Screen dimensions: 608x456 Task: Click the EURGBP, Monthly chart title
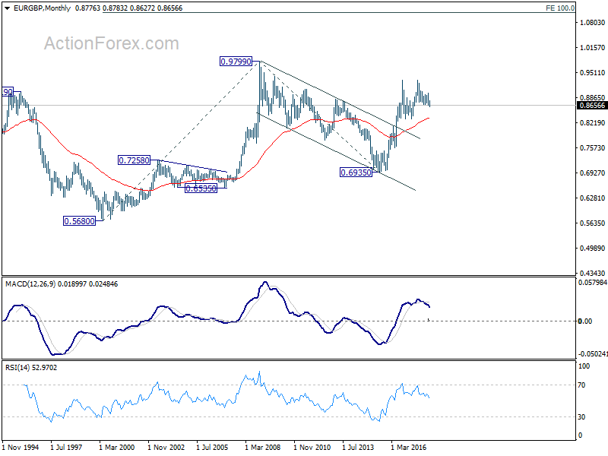(x=42, y=8)
